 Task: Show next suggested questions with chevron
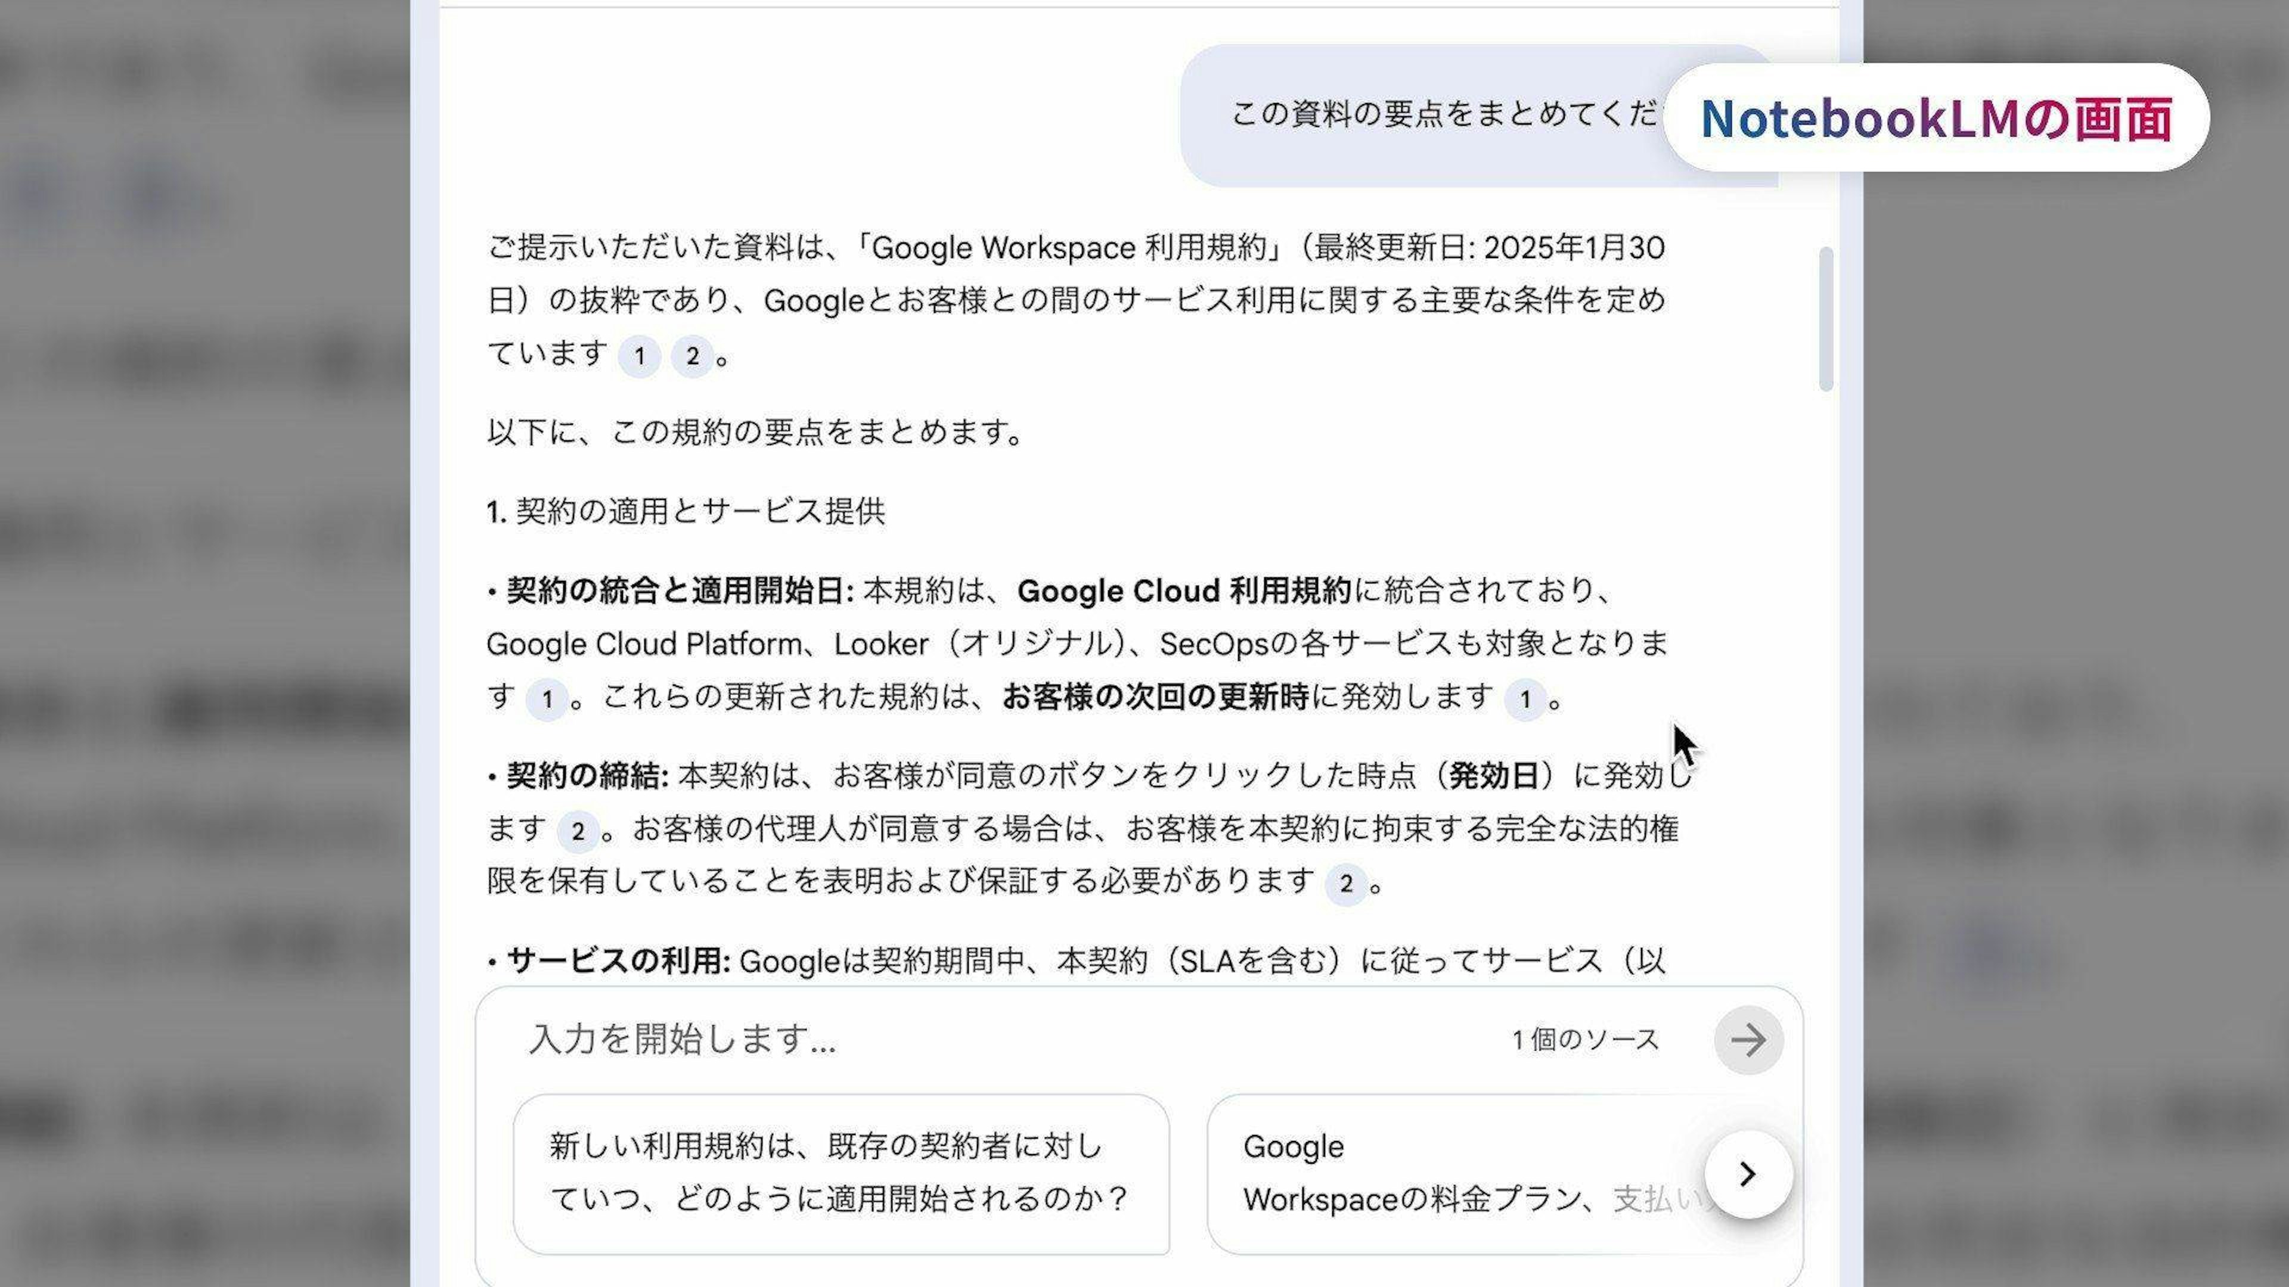(x=1748, y=1173)
